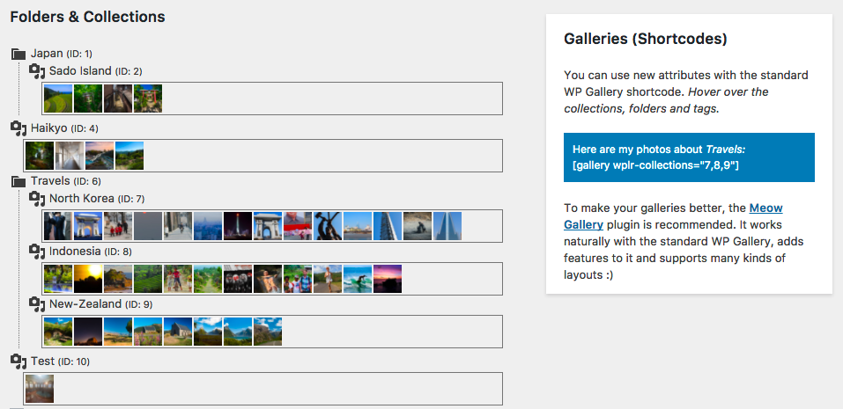Open the sunset thumbnail in Indonesia collection
843x409 pixels.
(x=88, y=279)
